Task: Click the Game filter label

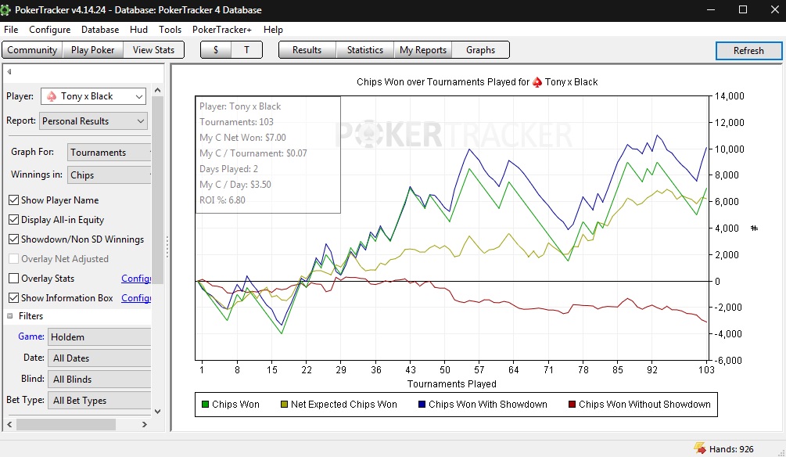Action: (x=31, y=336)
